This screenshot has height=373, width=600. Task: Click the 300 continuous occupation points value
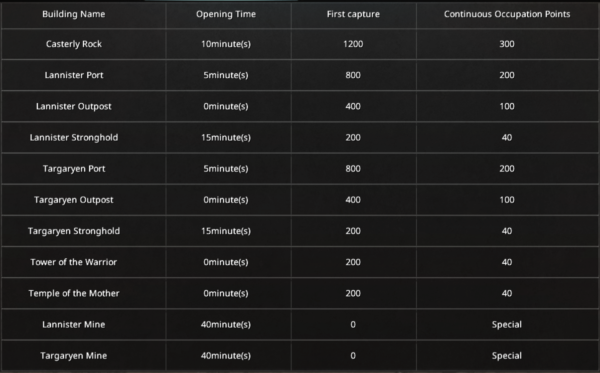(x=507, y=44)
